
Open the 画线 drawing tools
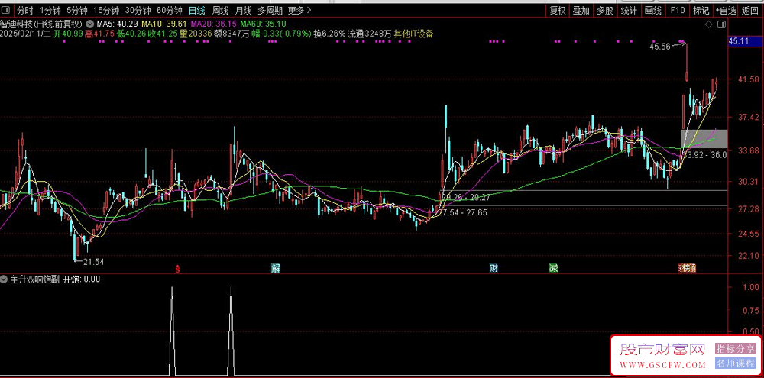coord(652,10)
